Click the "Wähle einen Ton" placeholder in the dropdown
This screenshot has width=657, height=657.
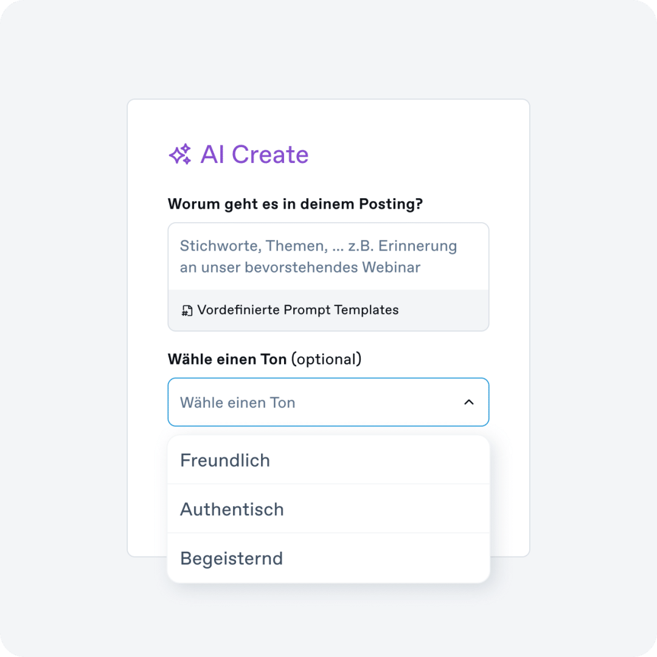coord(238,403)
